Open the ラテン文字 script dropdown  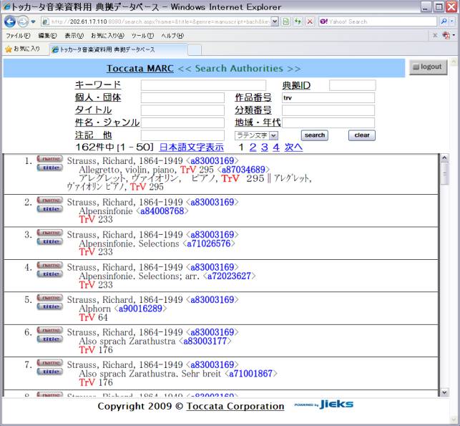pos(256,135)
